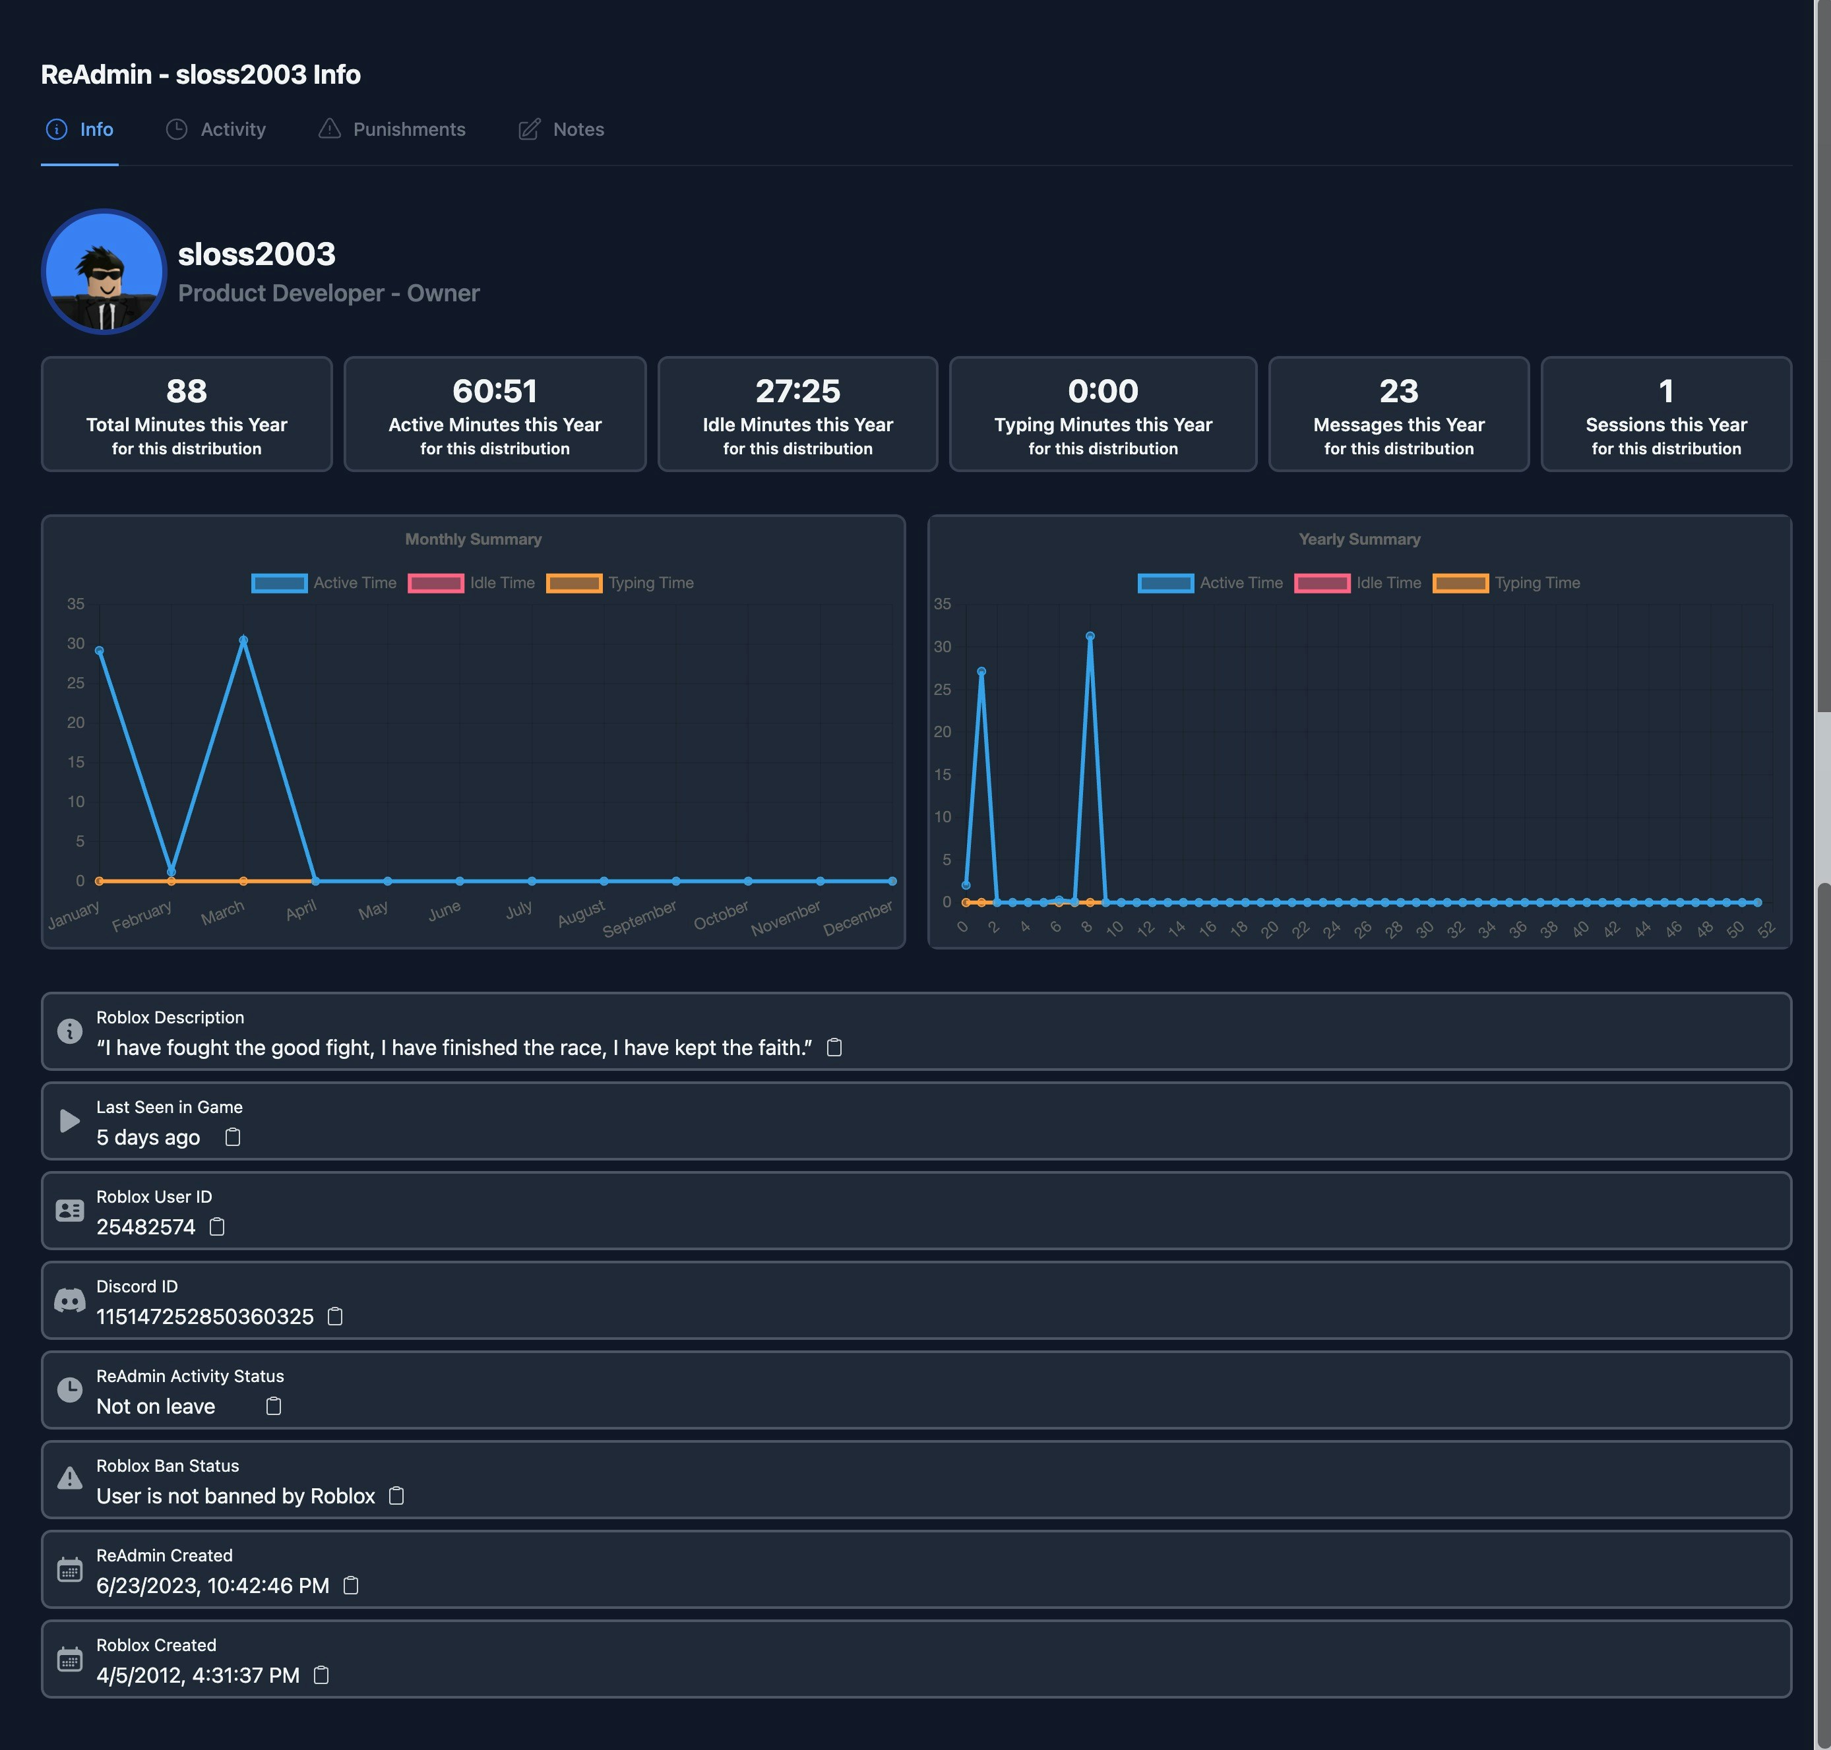Switch to the Activity tab
Viewport: 1831px width, 1750px height.
216,130
